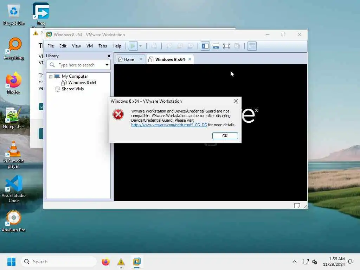Open the AnyBurn Pro desktop shortcut

pos(14,221)
